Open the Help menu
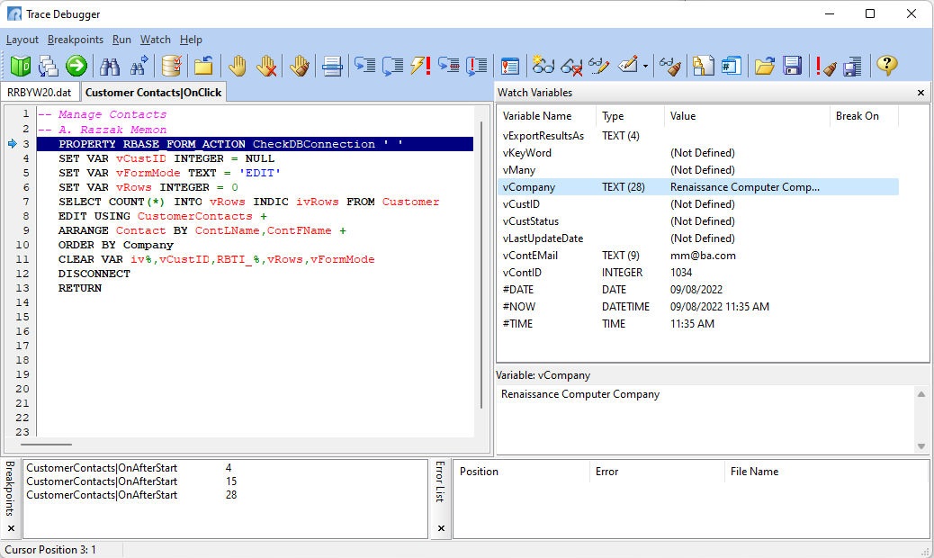This screenshot has height=558, width=934. tap(191, 40)
